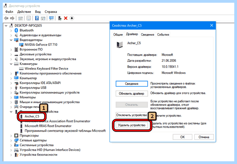Click the Forward arrow in the toolbar

pos(12,19)
